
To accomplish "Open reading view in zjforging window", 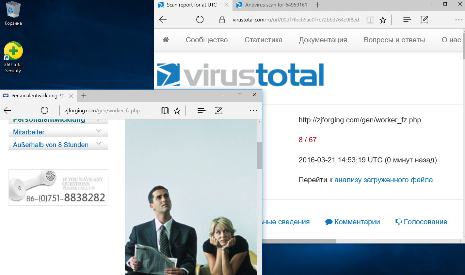I will [165, 111].
